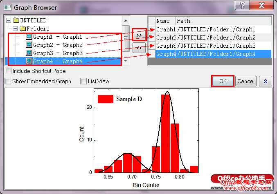Screen dimensions: 277x194
Task: Click the Bin Center axis title
Action: pos(146,185)
